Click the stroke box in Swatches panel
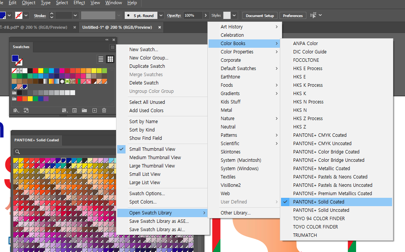Image resolution: width=405 pixels, height=252 pixels. coord(19,62)
